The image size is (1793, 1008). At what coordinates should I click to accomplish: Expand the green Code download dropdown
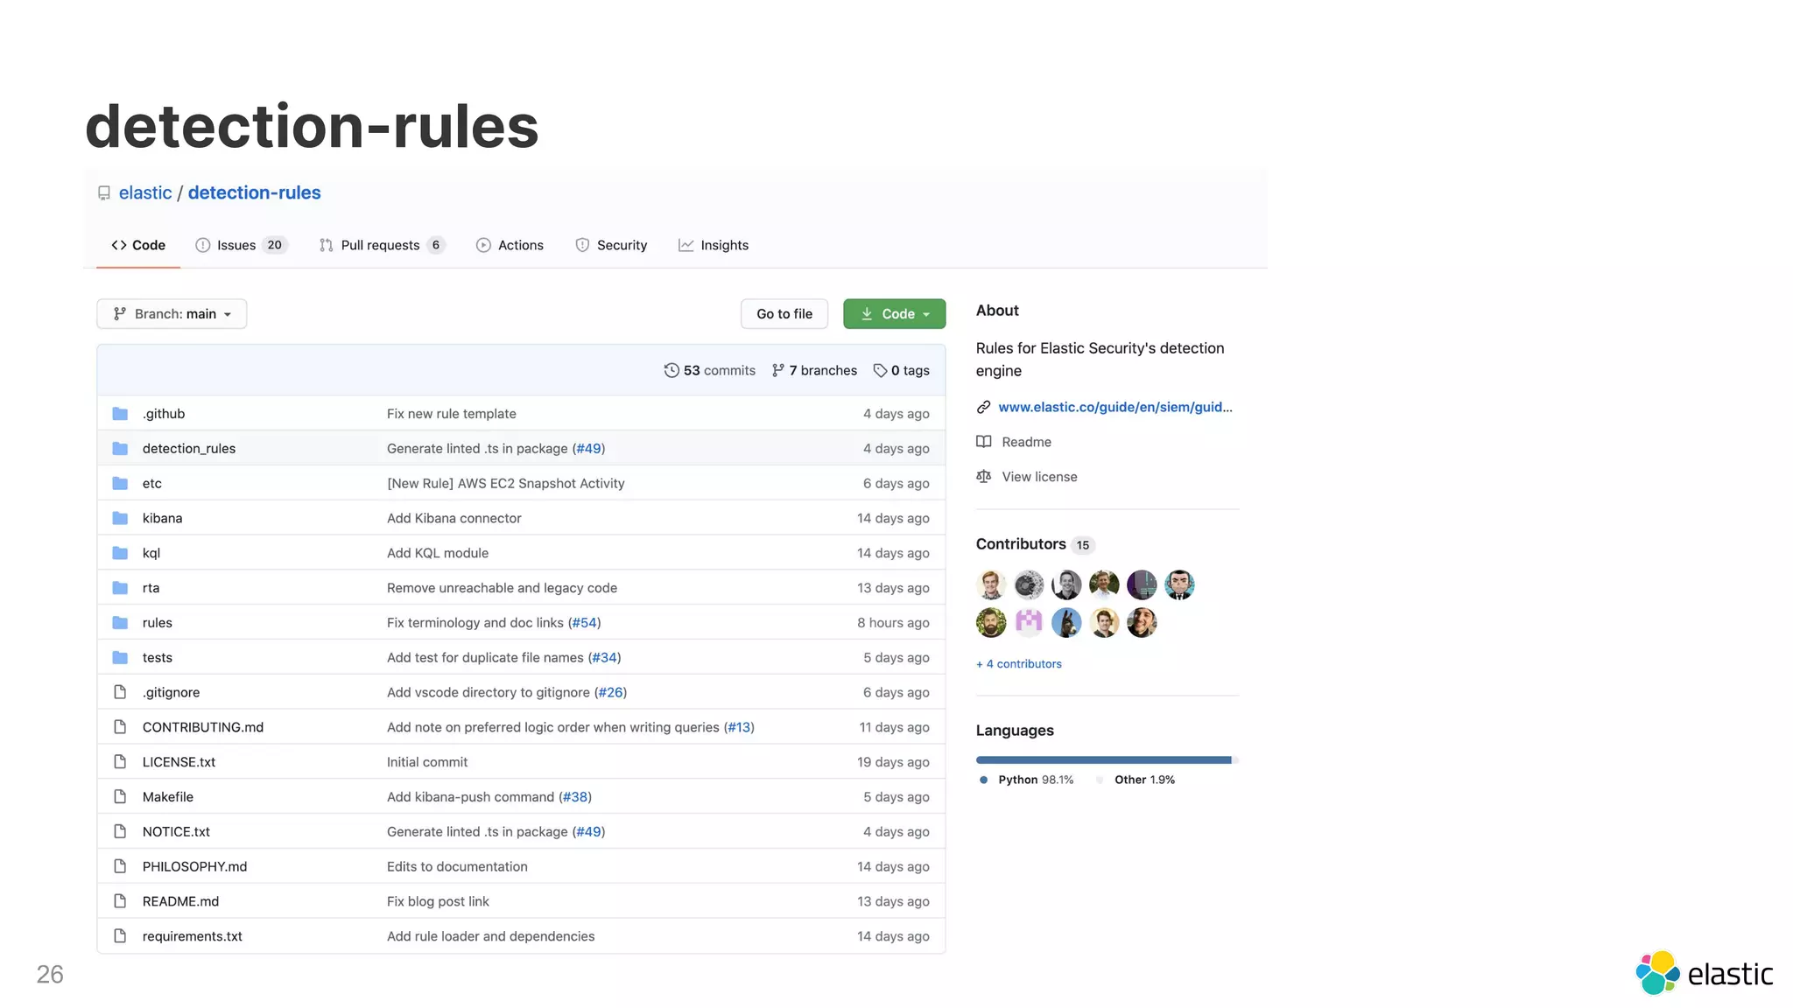coord(894,314)
